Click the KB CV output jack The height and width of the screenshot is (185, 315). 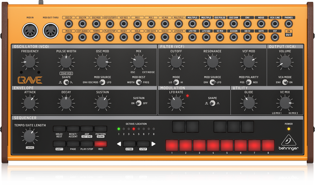point(247,37)
